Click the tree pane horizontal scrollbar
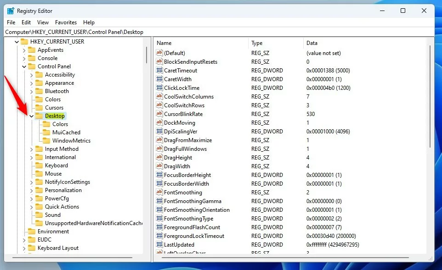 [72, 257]
